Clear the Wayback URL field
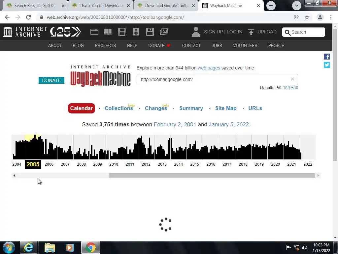The image size is (338, 254). 292,79
